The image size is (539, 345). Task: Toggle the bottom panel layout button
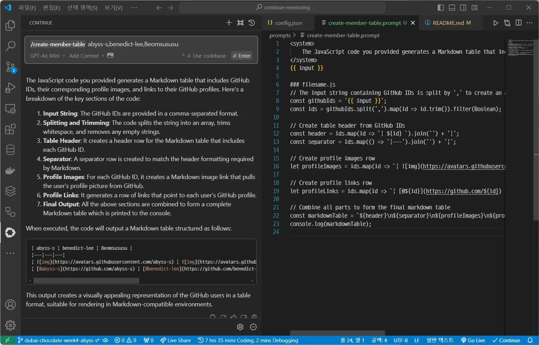point(452,8)
